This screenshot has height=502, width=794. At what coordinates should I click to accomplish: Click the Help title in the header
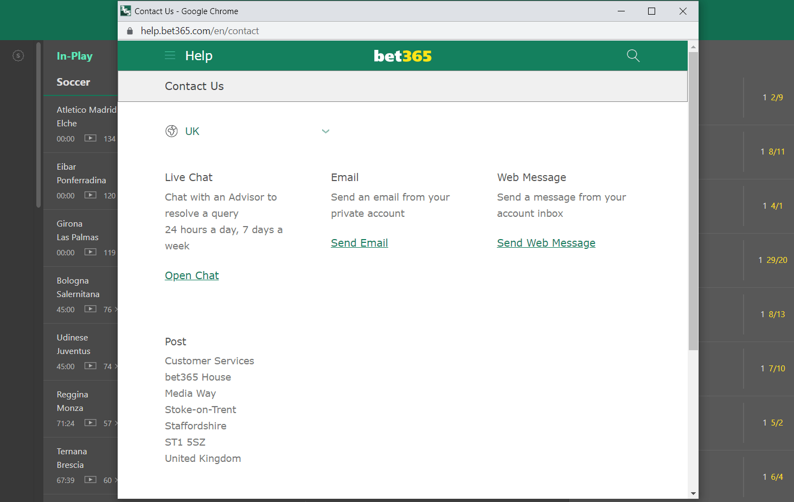coord(198,56)
